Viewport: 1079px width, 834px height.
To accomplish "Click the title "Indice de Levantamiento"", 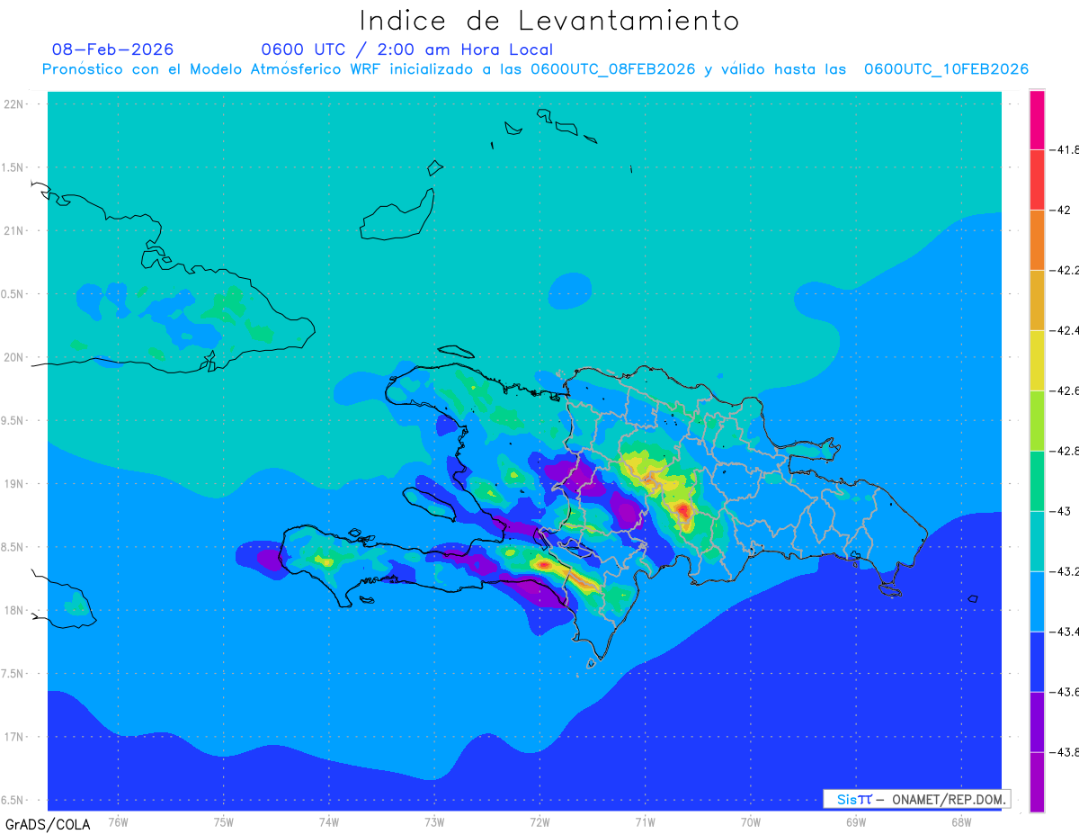I will [549, 21].
